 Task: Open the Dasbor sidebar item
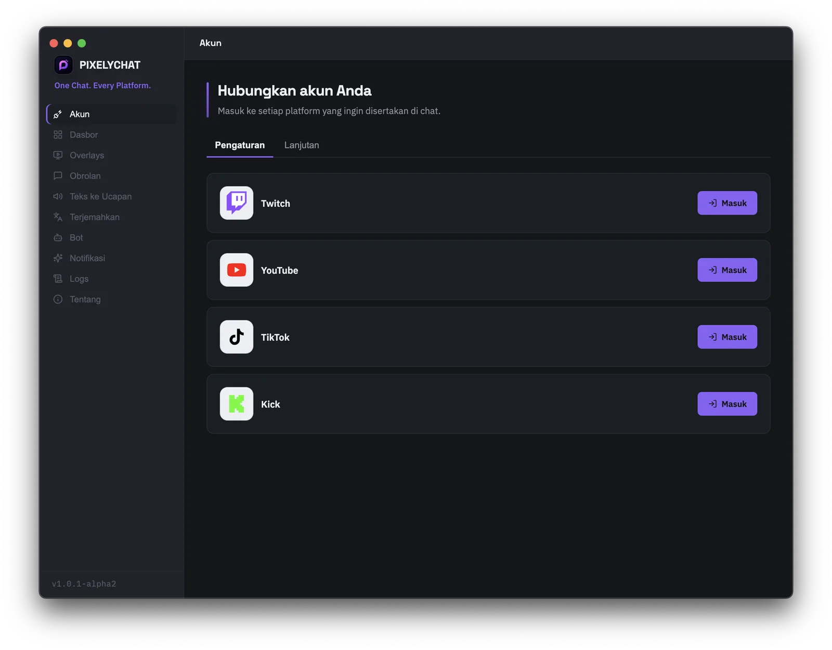point(111,135)
